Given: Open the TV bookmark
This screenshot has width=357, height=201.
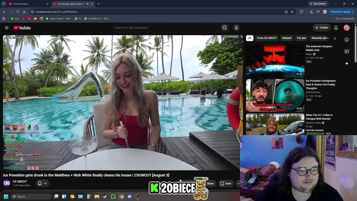Looking at the screenshot, I should [x=78, y=19].
